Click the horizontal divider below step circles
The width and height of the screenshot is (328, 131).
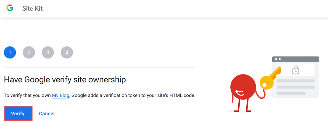pos(100,67)
